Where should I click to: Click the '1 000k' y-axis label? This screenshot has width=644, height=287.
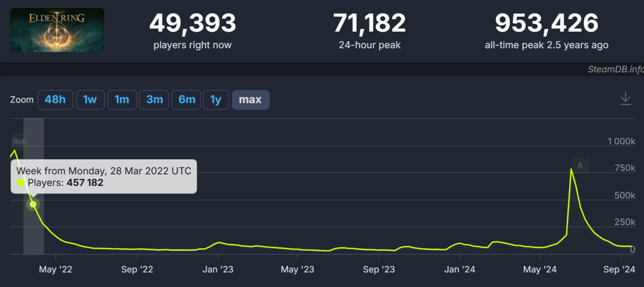[x=621, y=141]
